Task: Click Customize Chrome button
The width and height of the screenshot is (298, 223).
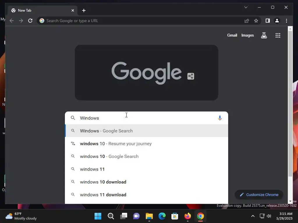Action: [259, 195]
